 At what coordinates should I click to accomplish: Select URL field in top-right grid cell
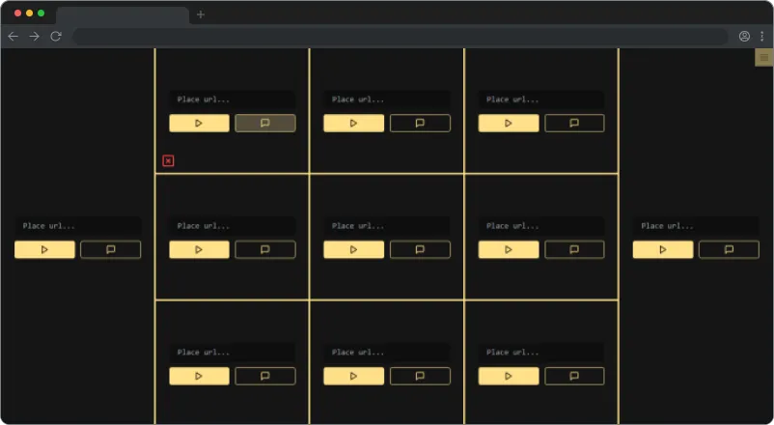[x=541, y=99]
